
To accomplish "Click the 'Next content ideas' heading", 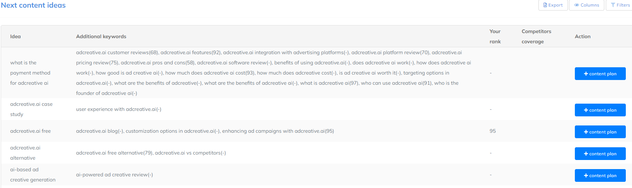I will [x=33, y=5].
